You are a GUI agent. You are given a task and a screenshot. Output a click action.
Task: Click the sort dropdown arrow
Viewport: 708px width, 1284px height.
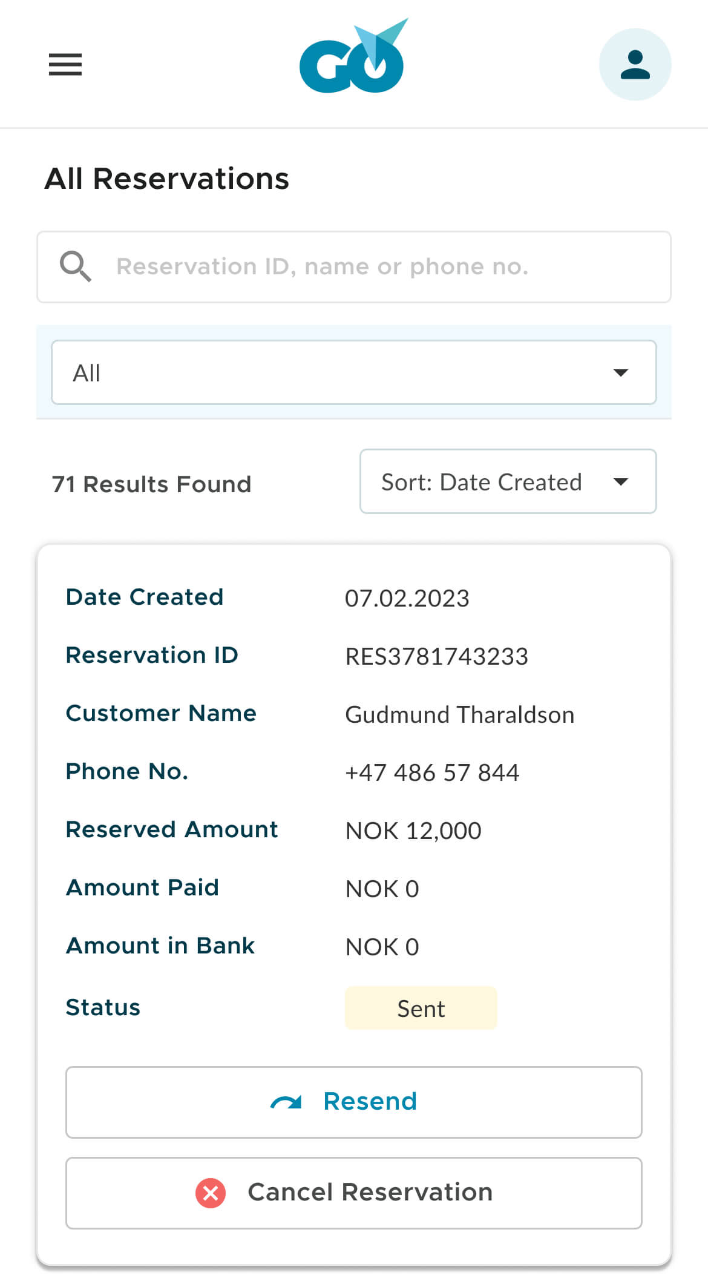tap(620, 482)
